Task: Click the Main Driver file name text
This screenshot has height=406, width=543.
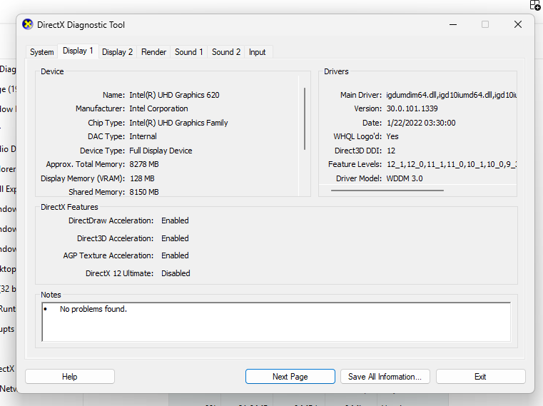Action: point(451,95)
